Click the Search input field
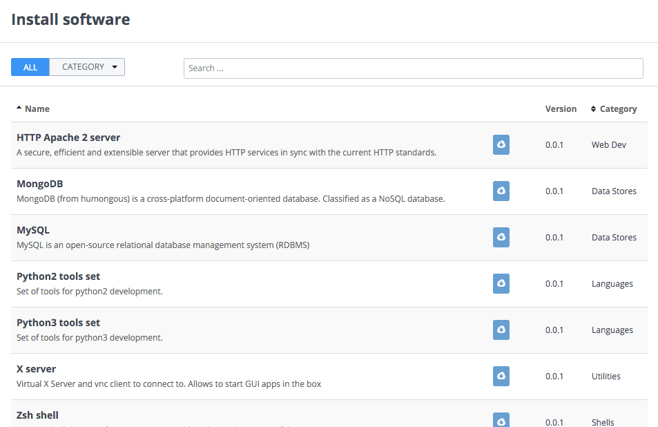 413,68
